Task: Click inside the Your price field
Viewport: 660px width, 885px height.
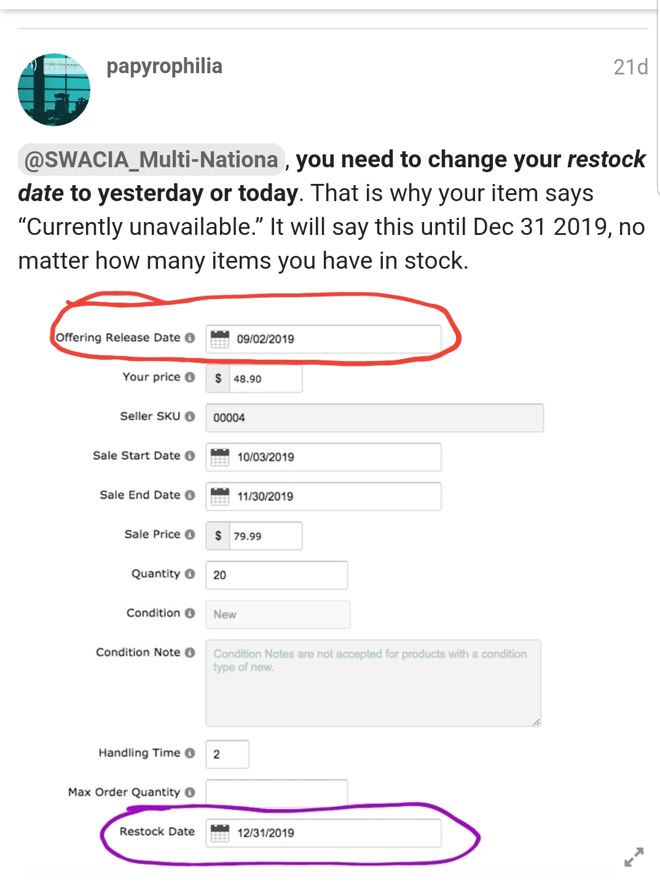Action: point(264,379)
